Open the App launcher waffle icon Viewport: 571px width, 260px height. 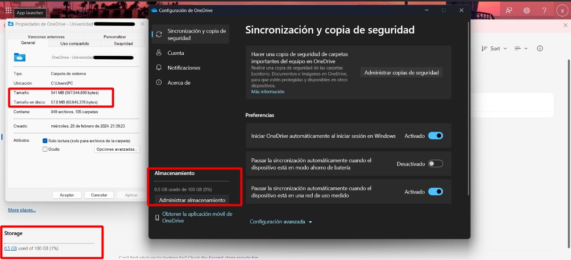tap(8, 10)
